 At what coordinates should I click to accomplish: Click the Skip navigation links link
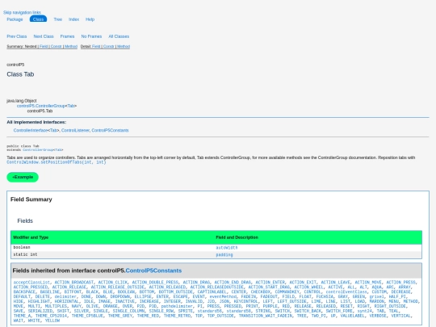click(22, 12)
